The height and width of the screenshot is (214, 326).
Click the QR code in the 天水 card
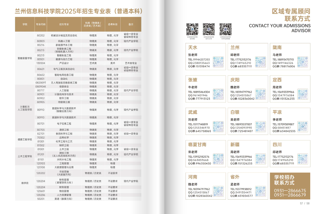[218, 62]
